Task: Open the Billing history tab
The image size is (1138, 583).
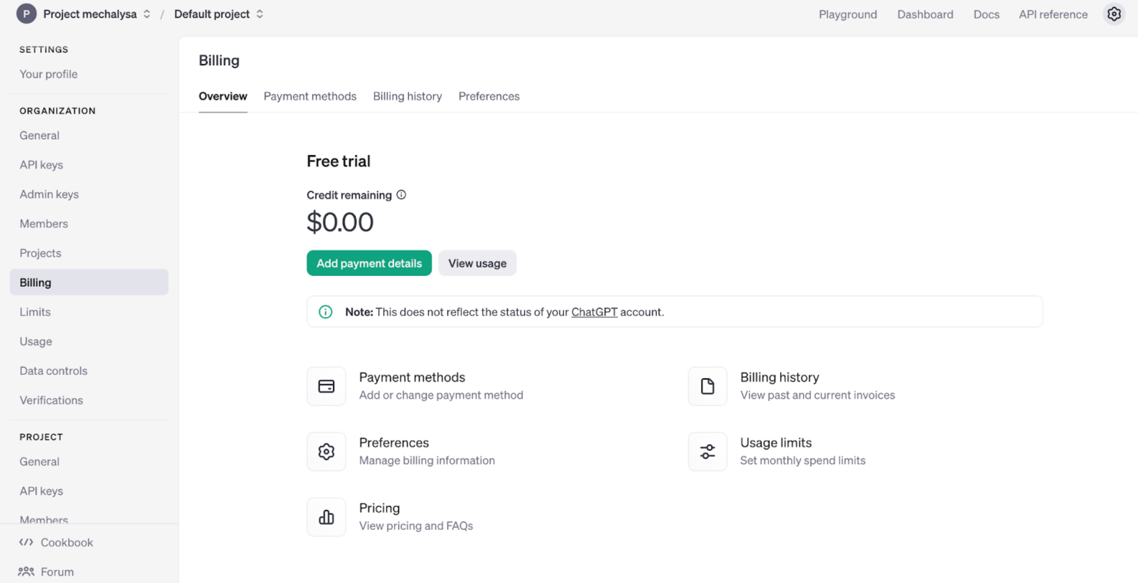Action: tap(407, 96)
